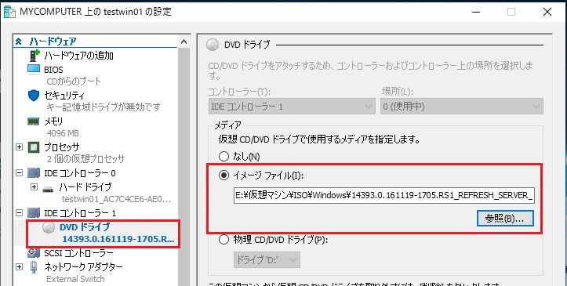The image size is (567, 286).
Task: Select the BIOS tree item
Action: 53,69
